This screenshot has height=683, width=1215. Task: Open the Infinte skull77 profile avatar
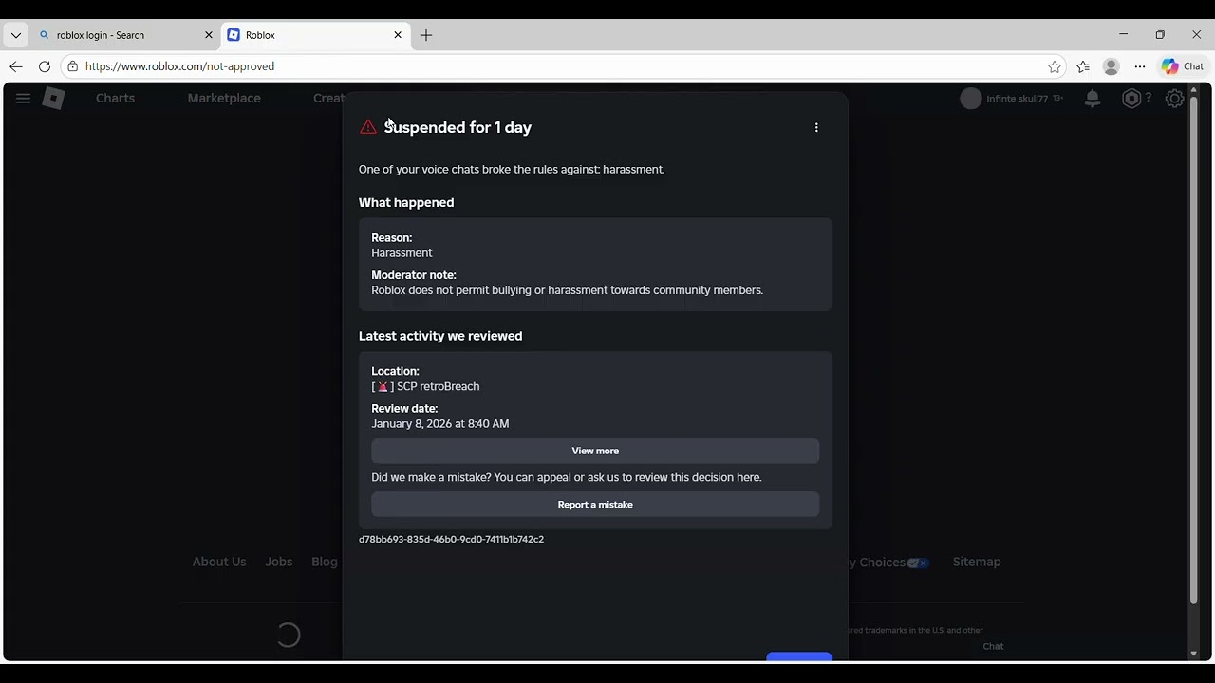970,99
